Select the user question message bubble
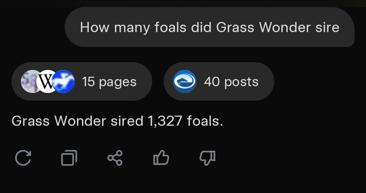The height and width of the screenshot is (193, 366). click(x=209, y=27)
